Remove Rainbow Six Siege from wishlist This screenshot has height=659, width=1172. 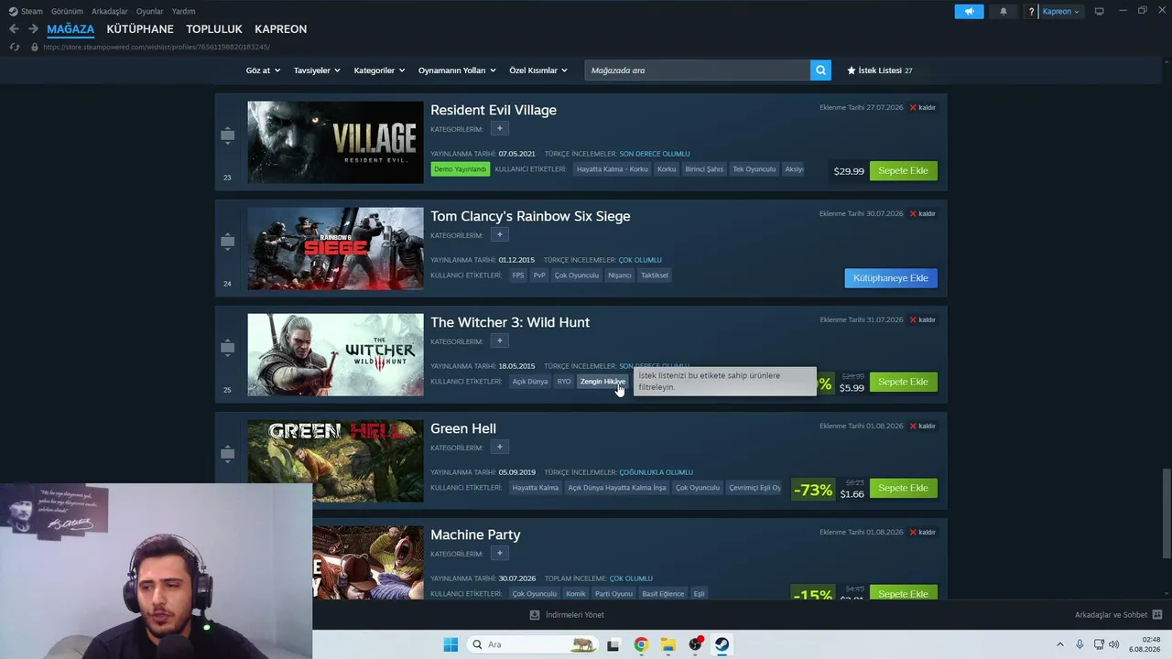[x=923, y=214]
